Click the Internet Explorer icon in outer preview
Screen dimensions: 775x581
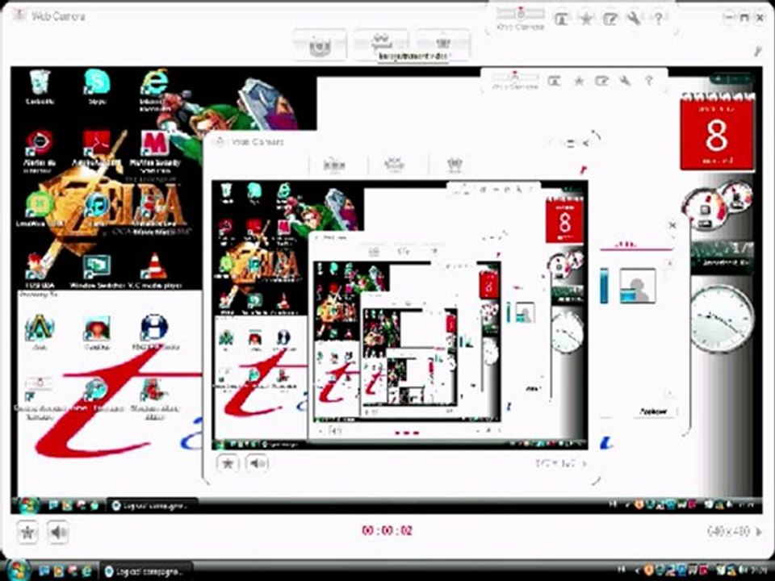(153, 89)
